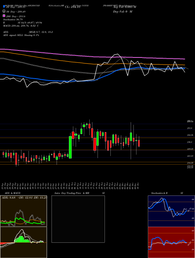
Task: Click the 'Stochastics & RSI' panel title
Action: coord(167,193)
